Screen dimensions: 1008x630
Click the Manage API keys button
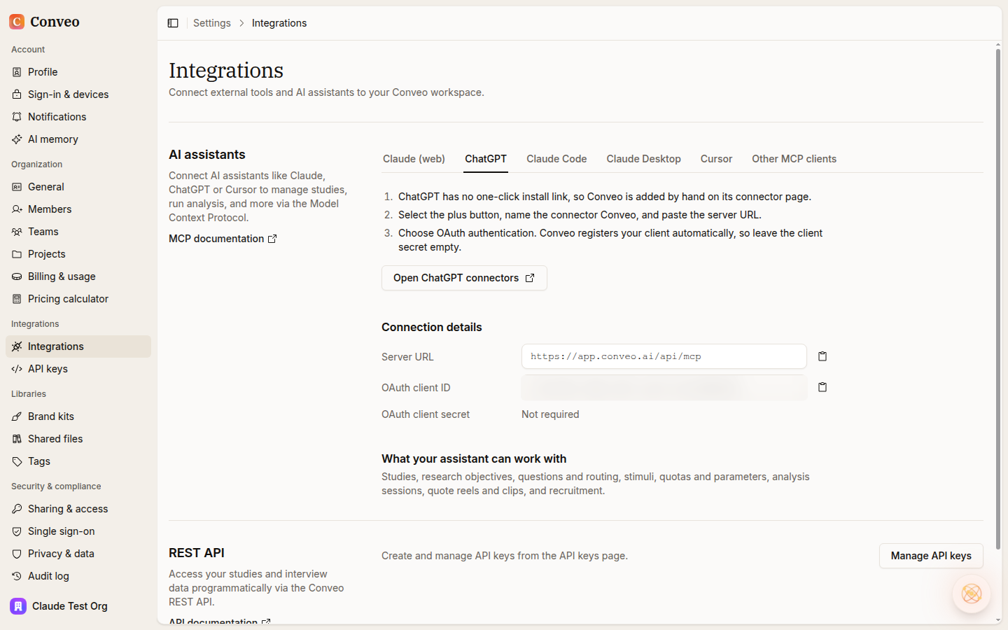coord(931,556)
